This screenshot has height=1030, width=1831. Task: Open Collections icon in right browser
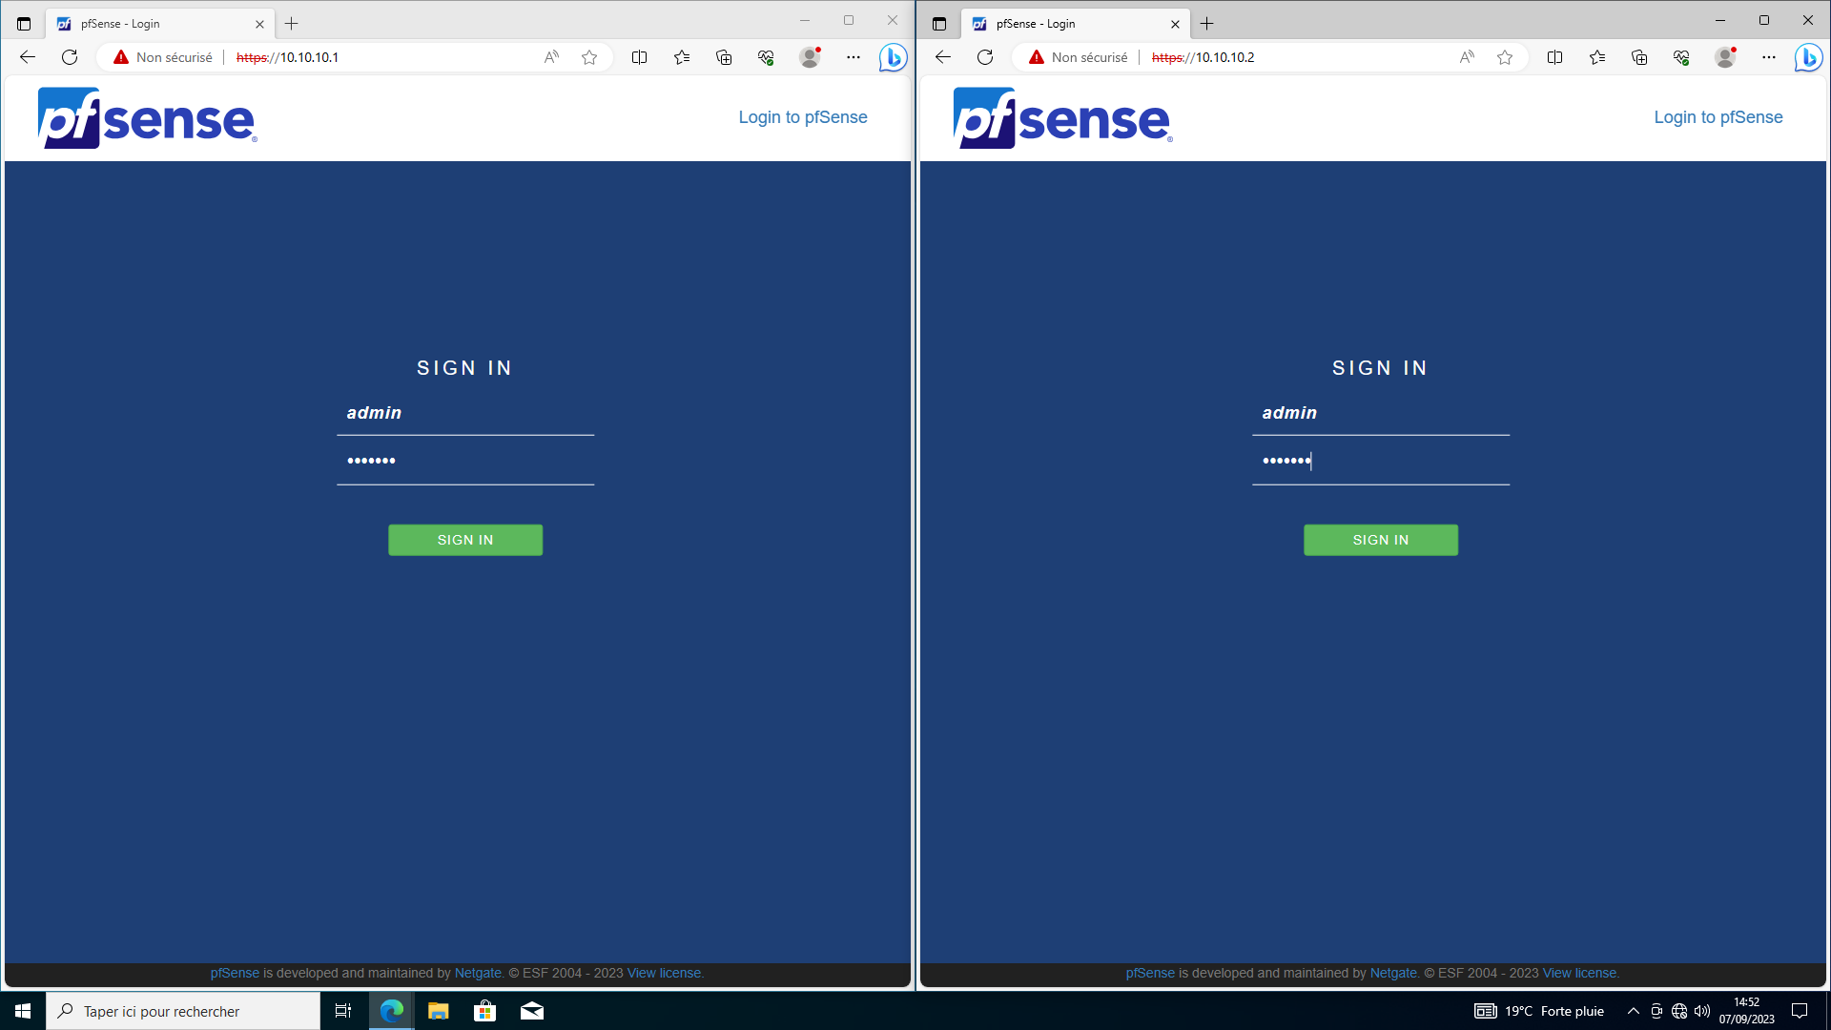pyautogui.click(x=1639, y=57)
